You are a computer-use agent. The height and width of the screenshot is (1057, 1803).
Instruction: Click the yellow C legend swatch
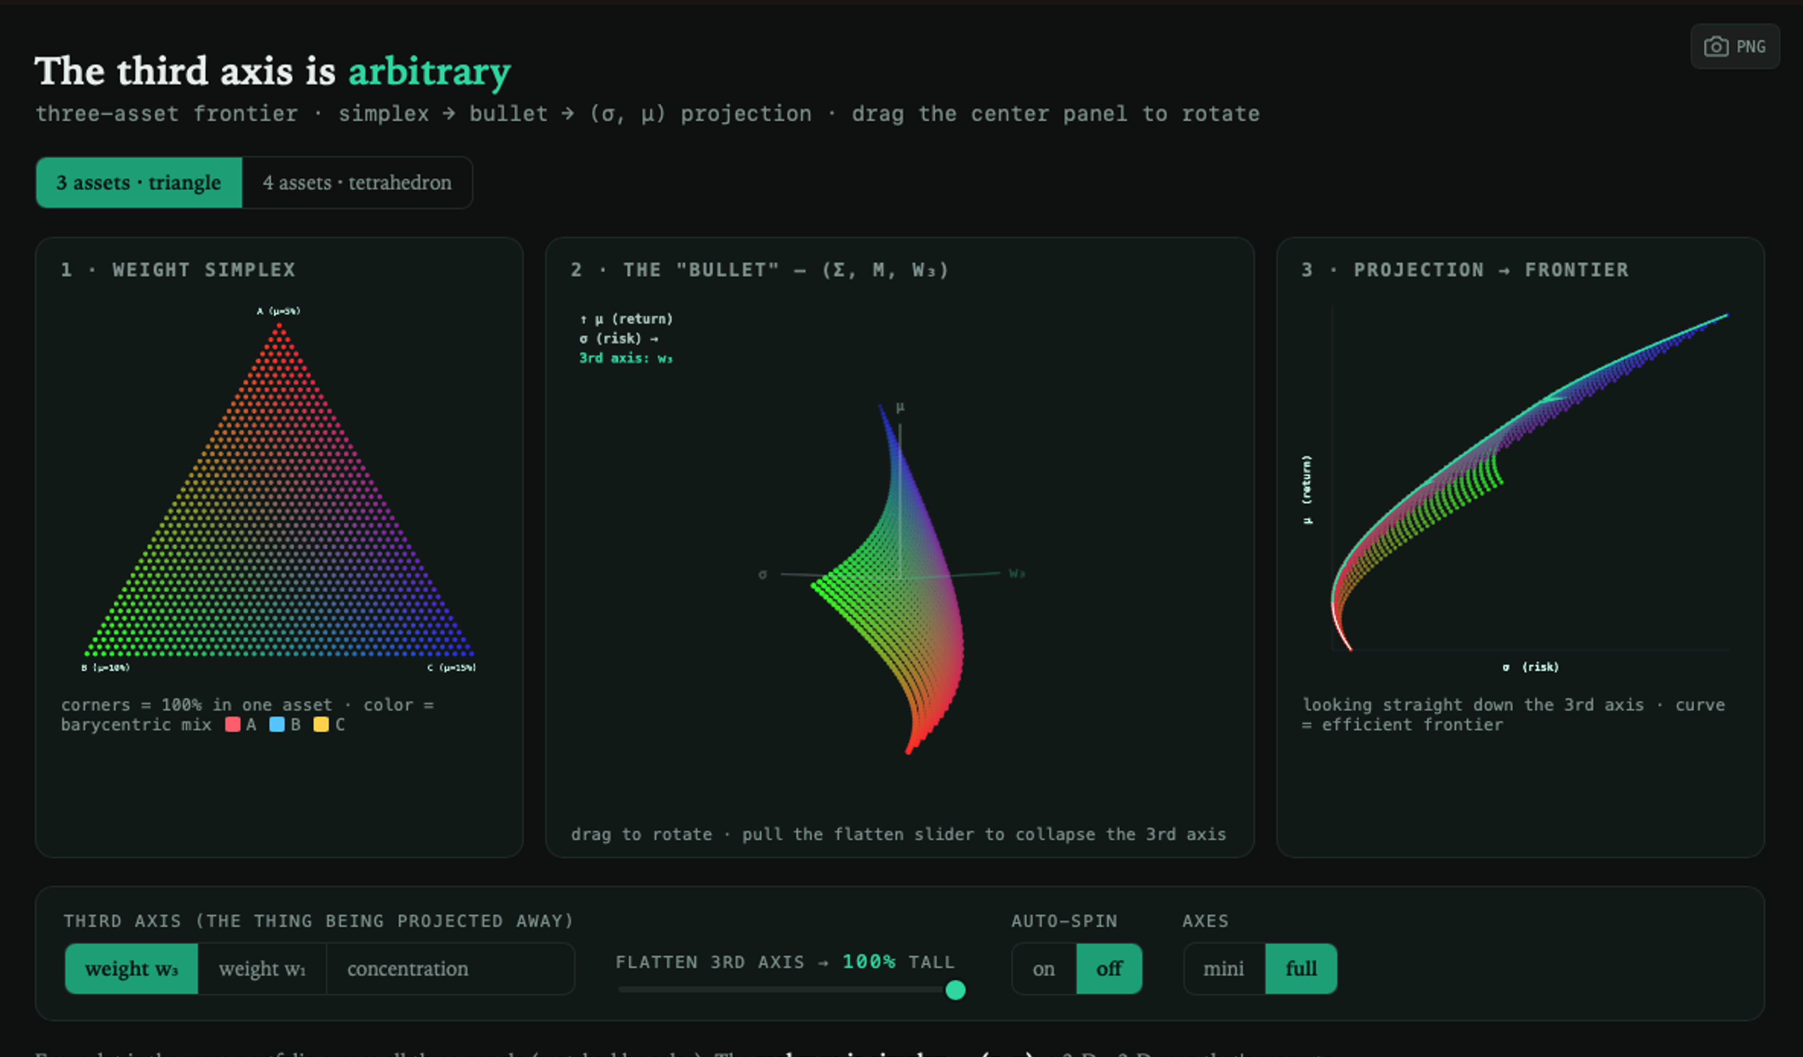tap(322, 724)
